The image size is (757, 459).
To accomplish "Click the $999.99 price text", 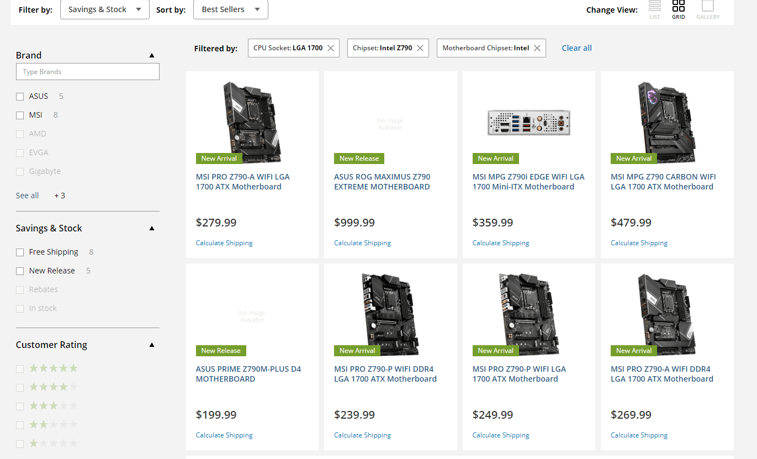I will coord(354,223).
